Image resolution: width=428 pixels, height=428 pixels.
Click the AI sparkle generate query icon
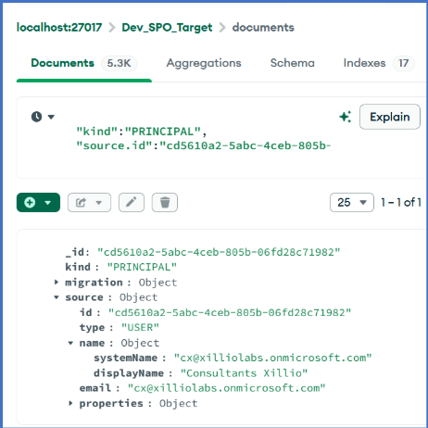(346, 117)
